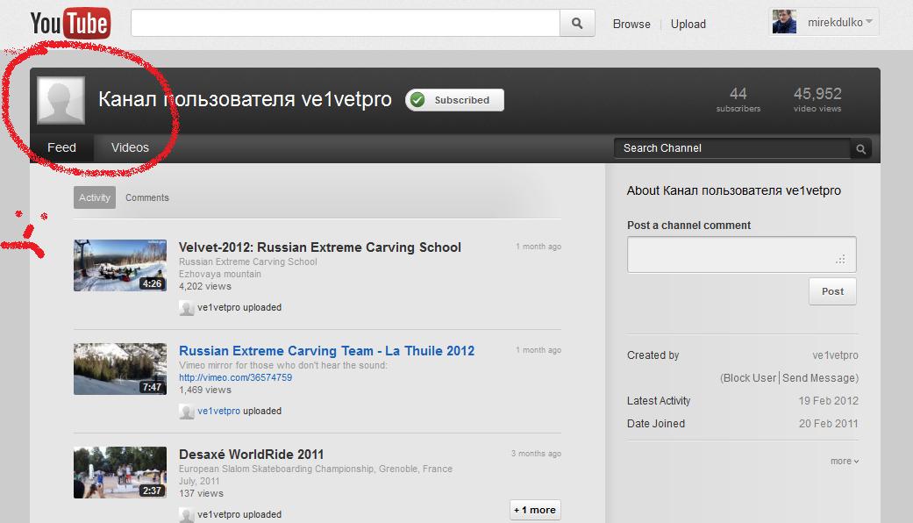Open the vimeo.com/36574759 link
This screenshot has height=523, width=913.
[235, 377]
